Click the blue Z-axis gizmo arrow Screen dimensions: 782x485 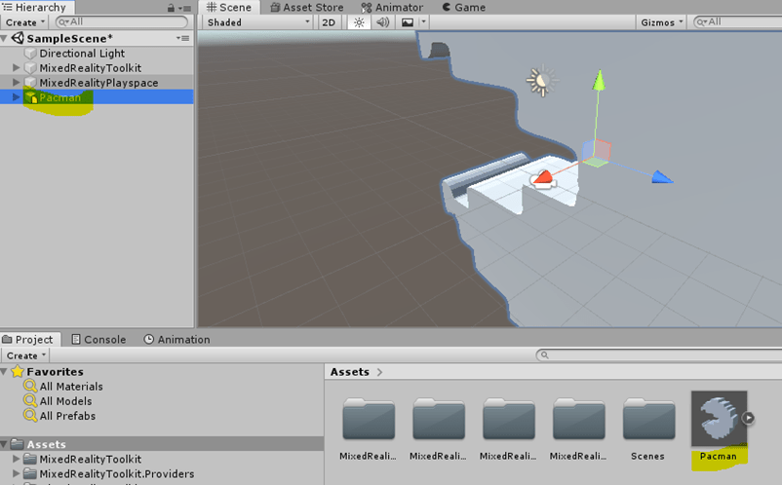click(661, 176)
